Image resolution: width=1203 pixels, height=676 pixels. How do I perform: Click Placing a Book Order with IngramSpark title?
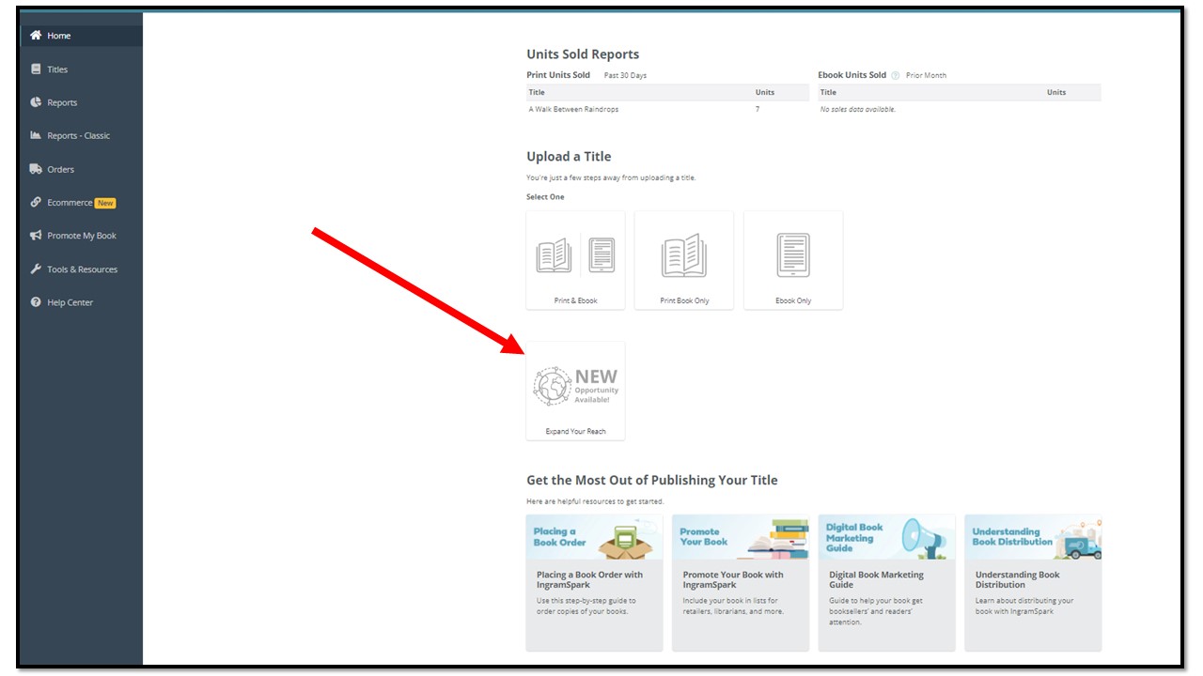589,579
